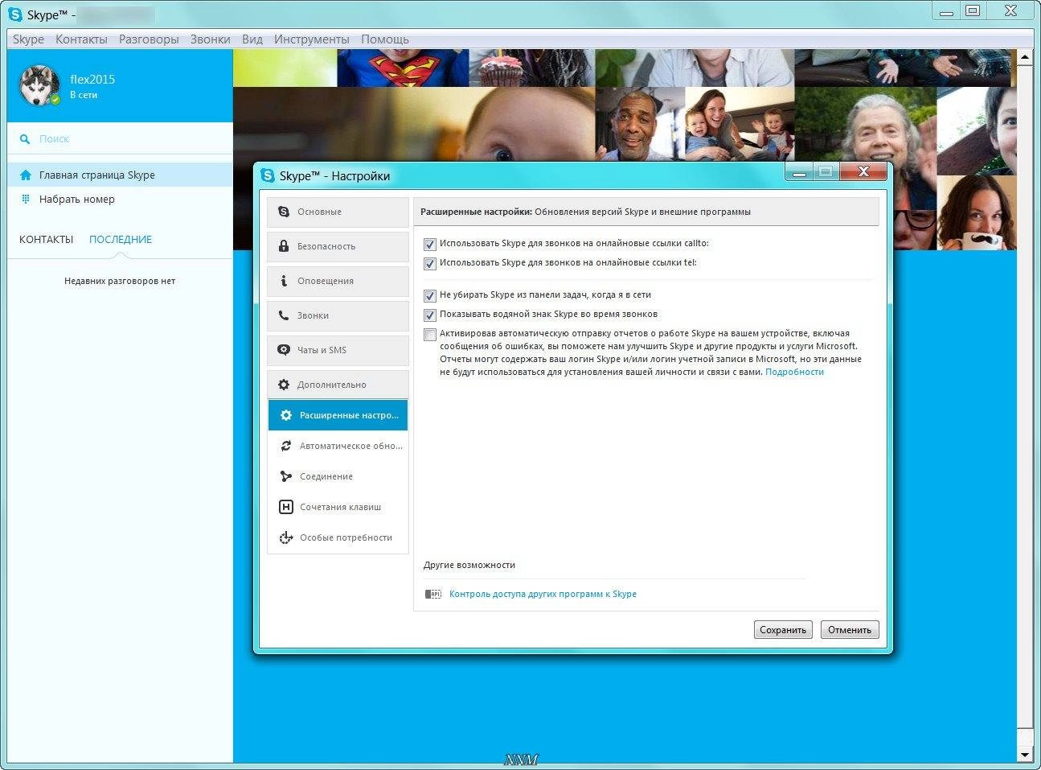The height and width of the screenshot is (770, 1041).
Task: Click the API icon beside Контроль доступа link
Action: (433, 594)
